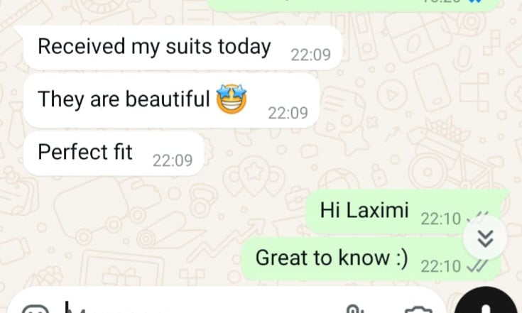Tap 22:10 timestamp on Great to know
522x313 pixels.
click(441, 266)
